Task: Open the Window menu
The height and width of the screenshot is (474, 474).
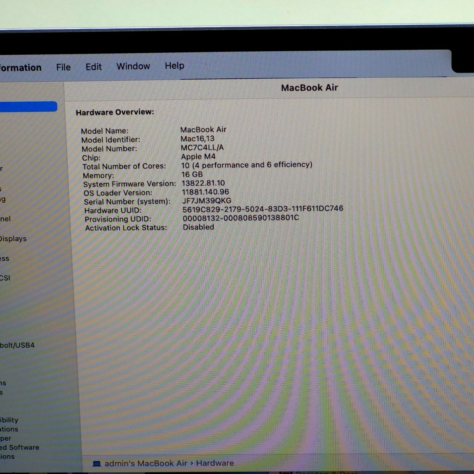Action: coord(133,66)
